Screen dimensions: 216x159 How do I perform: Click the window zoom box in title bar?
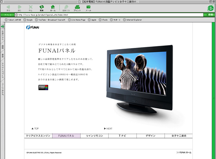211,2
